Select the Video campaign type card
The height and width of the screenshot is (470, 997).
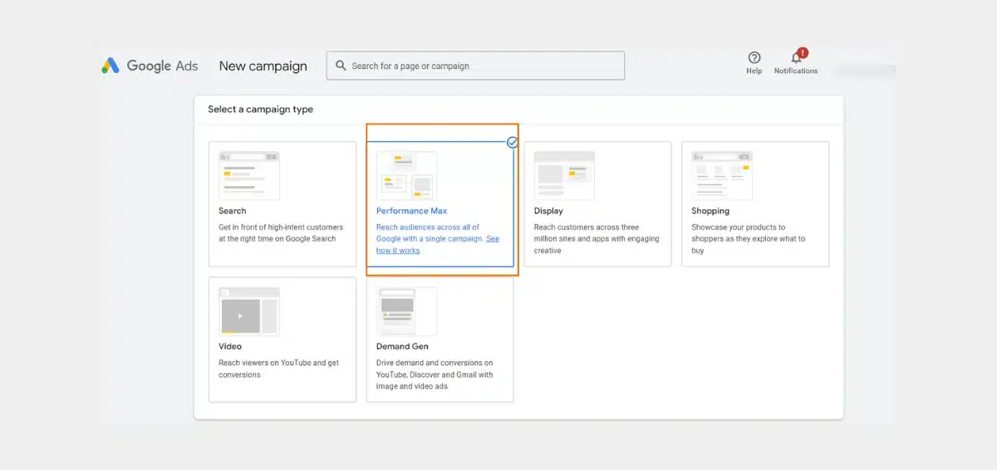pyautogui.click(x=282, y=340)
